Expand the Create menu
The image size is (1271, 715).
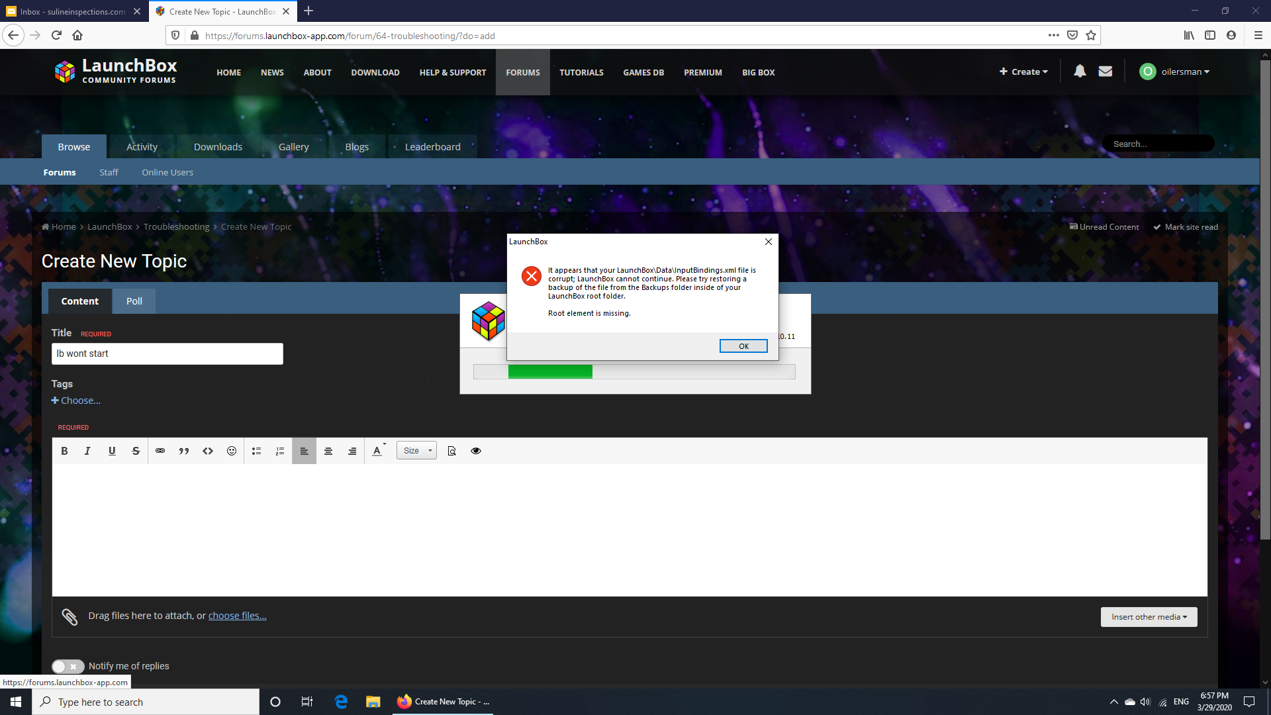1023,71
